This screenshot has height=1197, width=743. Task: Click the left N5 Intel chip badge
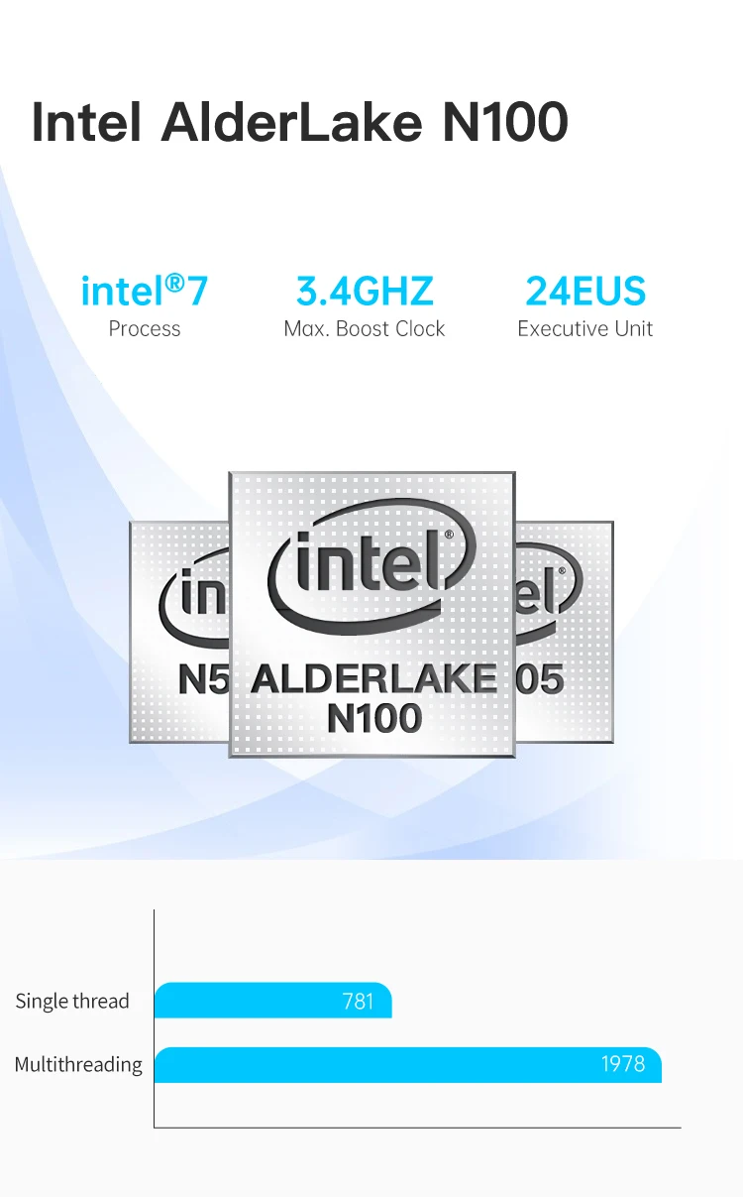coord(179,632)
